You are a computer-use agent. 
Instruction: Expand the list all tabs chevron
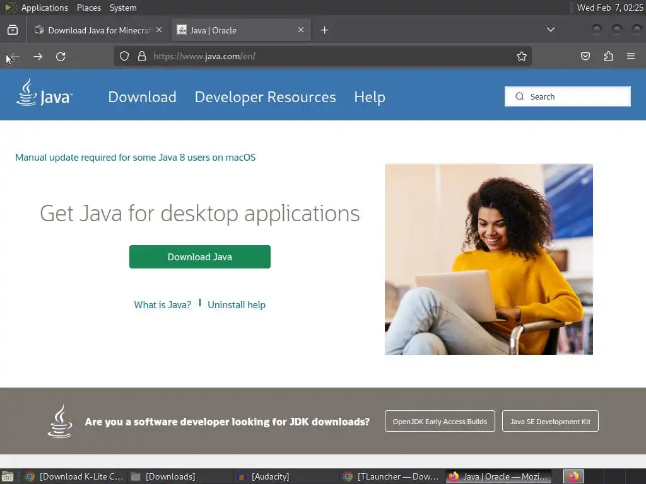pos(550,30)
